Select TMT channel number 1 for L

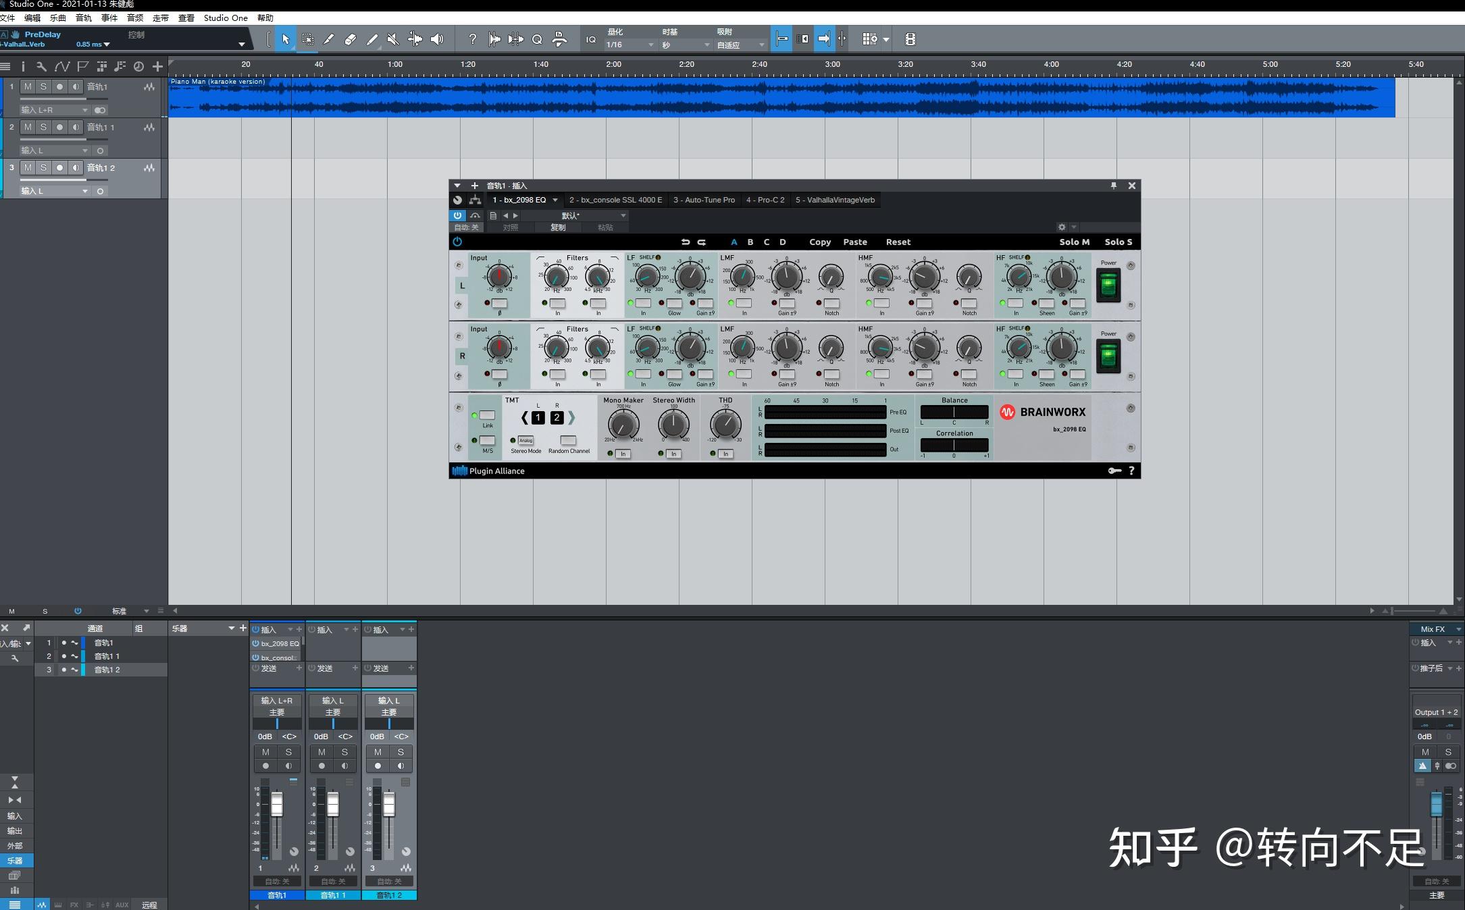click(538, 418)
